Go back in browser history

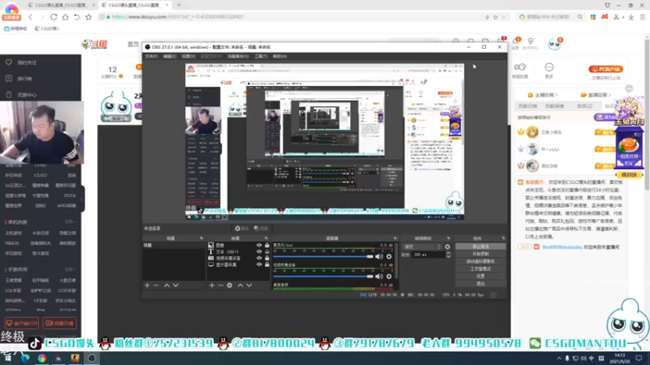pyautogui.click(x=30, y=17)
